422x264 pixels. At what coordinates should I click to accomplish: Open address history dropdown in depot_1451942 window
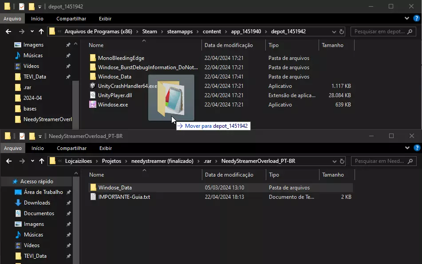[x=334, y=32]
